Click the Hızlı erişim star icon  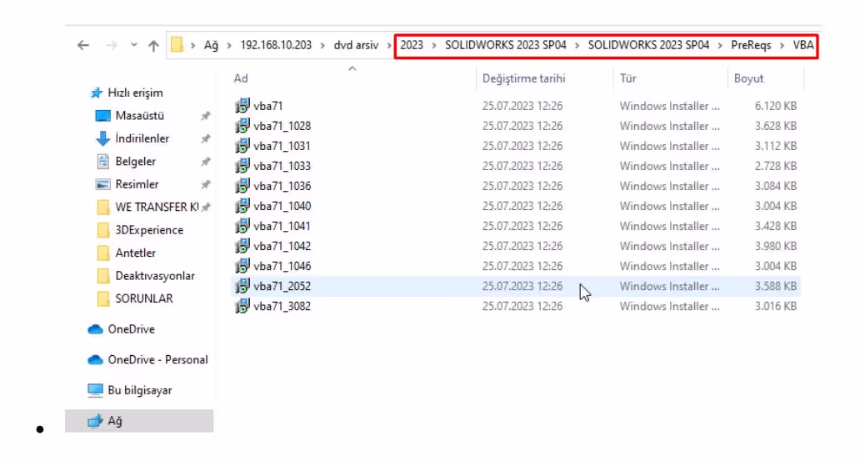[96, 93]
